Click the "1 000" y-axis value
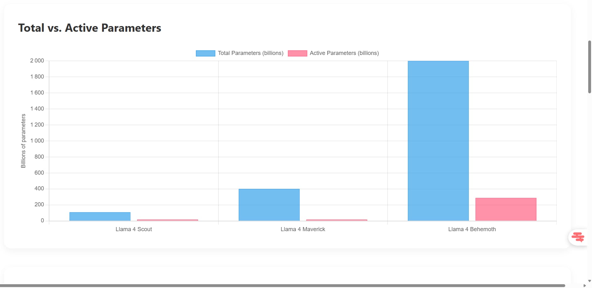This screenshot has width=592, height=288. [37, 141]
